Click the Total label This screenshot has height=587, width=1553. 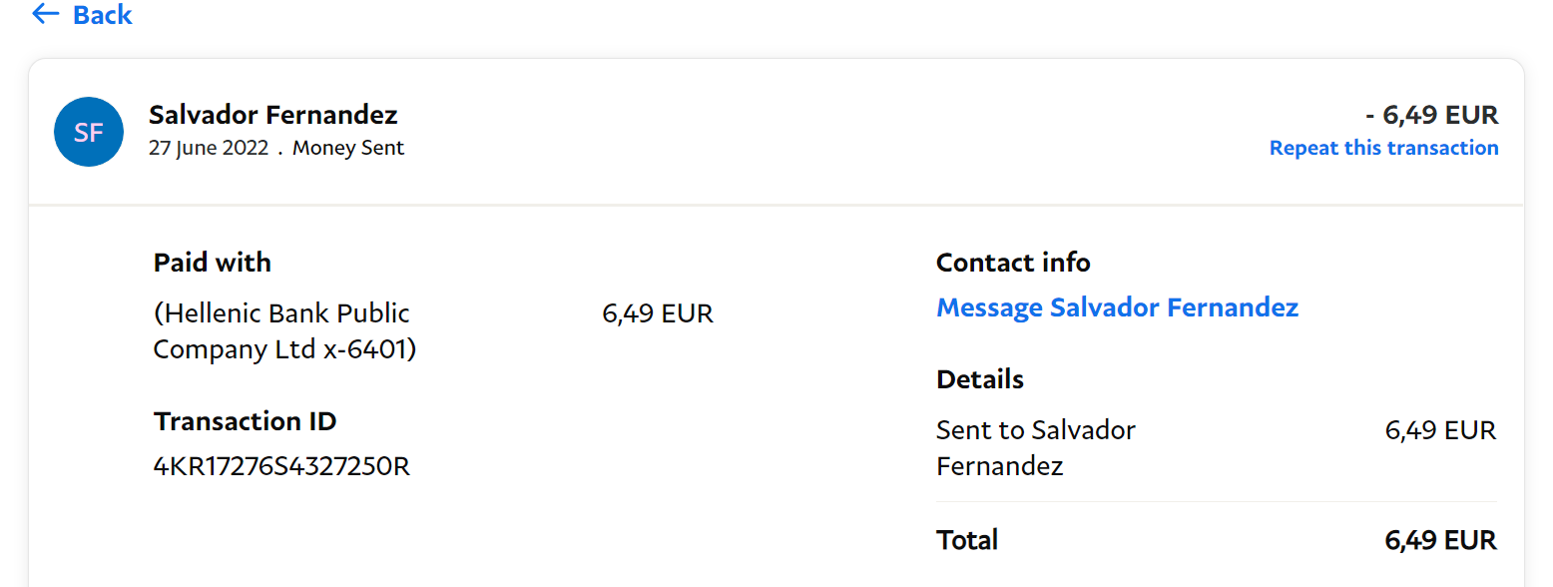tap(966, 540)
